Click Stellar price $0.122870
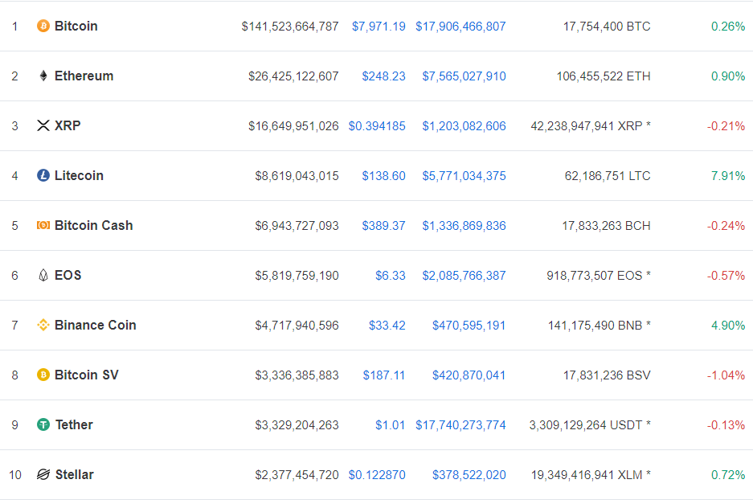The height and width of the screenshot is (500, 753). click(x=377, y=475)
